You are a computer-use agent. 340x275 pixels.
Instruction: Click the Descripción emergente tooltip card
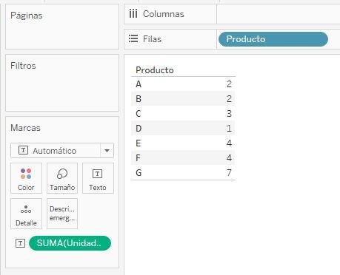[62, 214]
